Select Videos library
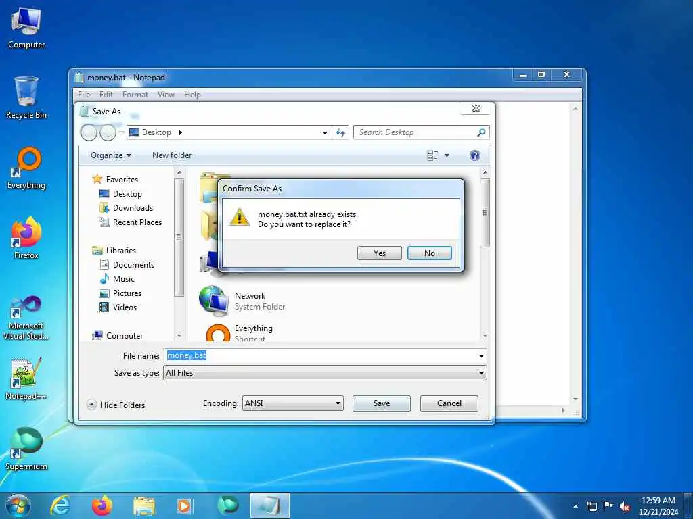693x519 pixels. (x=118, y=307)
